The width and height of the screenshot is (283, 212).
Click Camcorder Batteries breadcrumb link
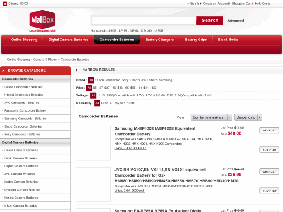[75, 60]
